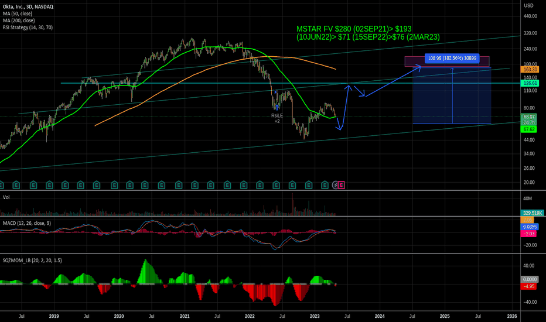Click the Vol indicator legend
The width and height of the screenshot is (546, 322).
[6, 197]
